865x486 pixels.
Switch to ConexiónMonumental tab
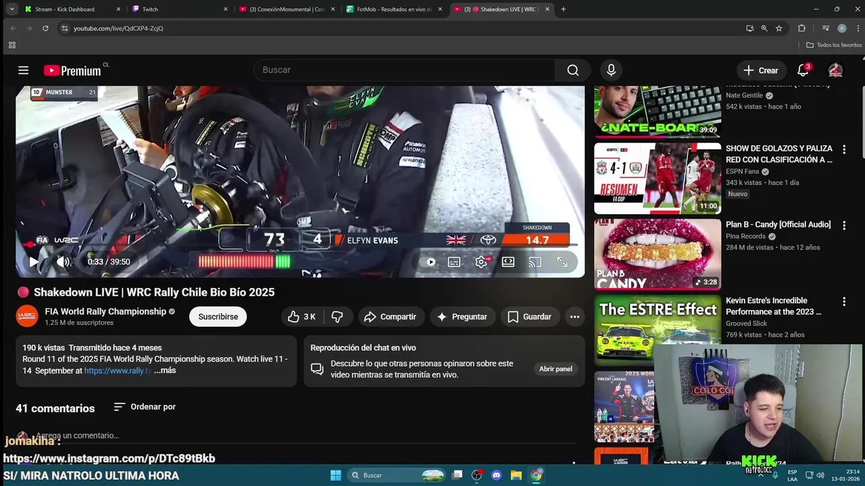coord(287,9)
